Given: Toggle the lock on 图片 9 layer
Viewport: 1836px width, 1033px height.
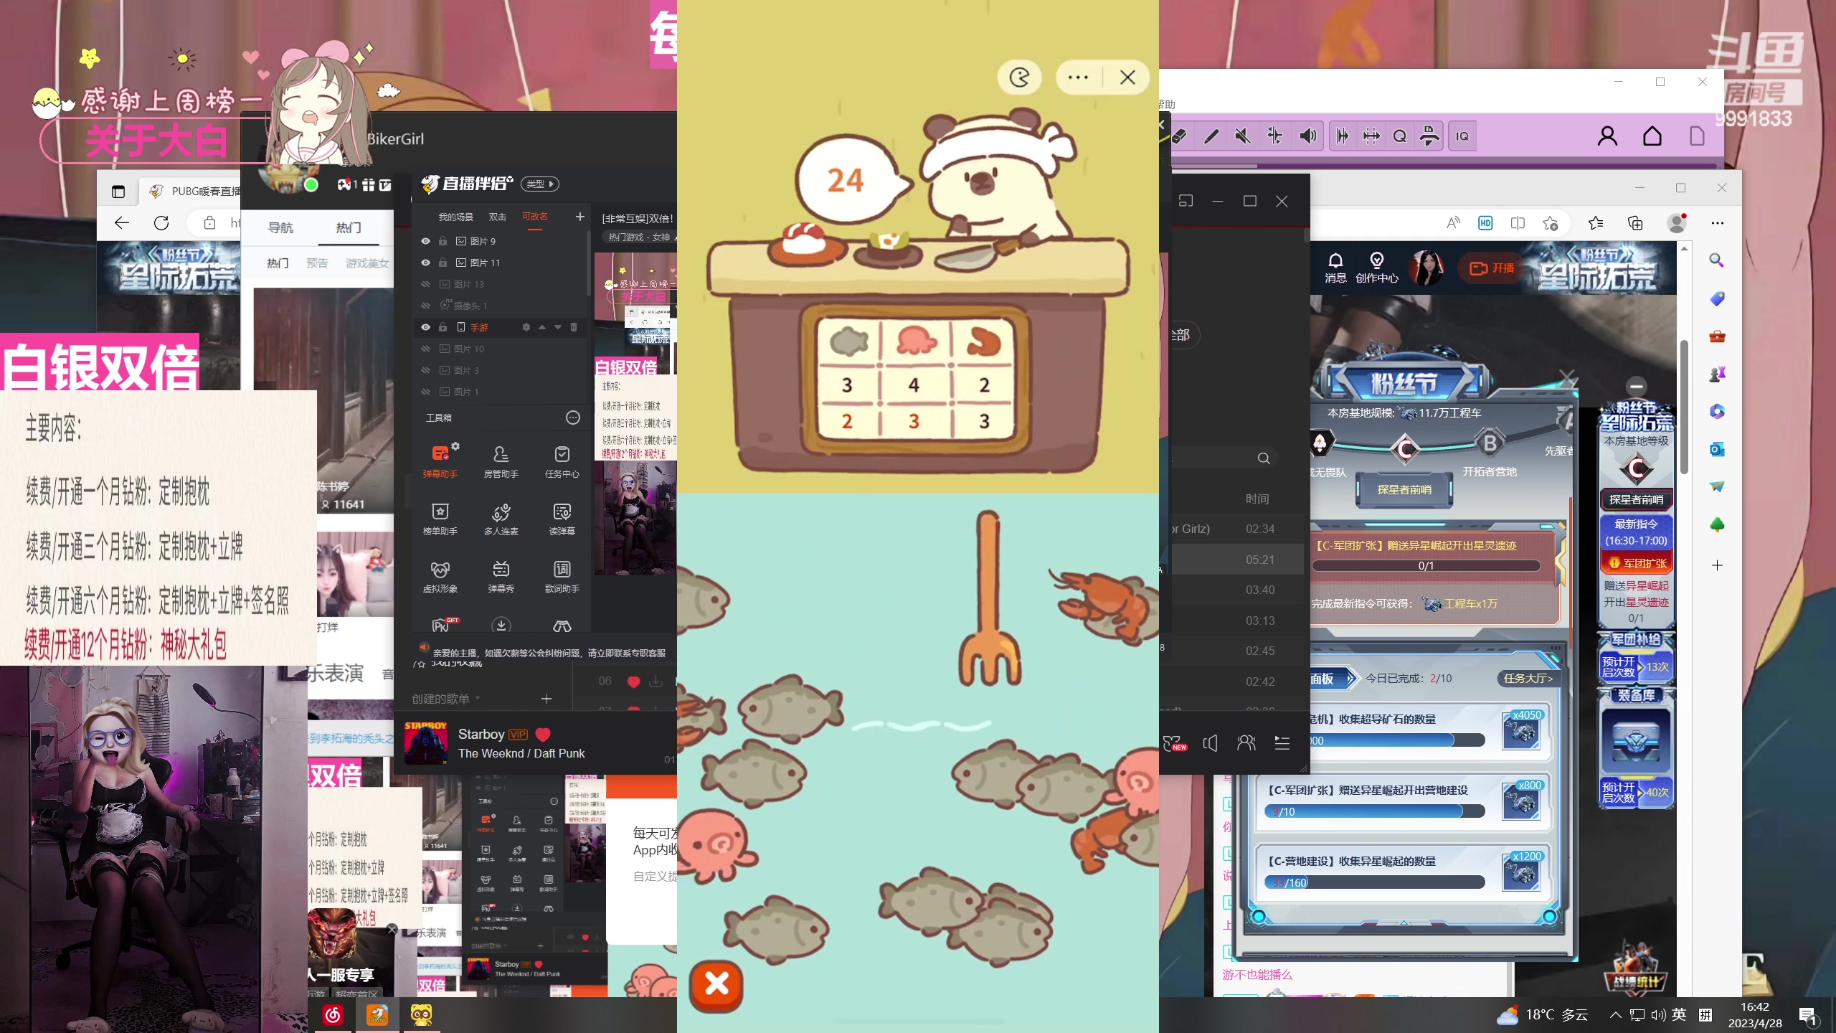Looking at the screenshot, I should pyautogui.click(x=443, y=241).
